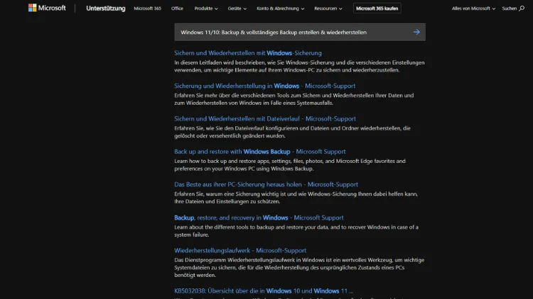Image resolution: width=533 pixels, height=299 pixels.
Task: Open Back up and restore with Windows Backup
Action: point(260,152)
